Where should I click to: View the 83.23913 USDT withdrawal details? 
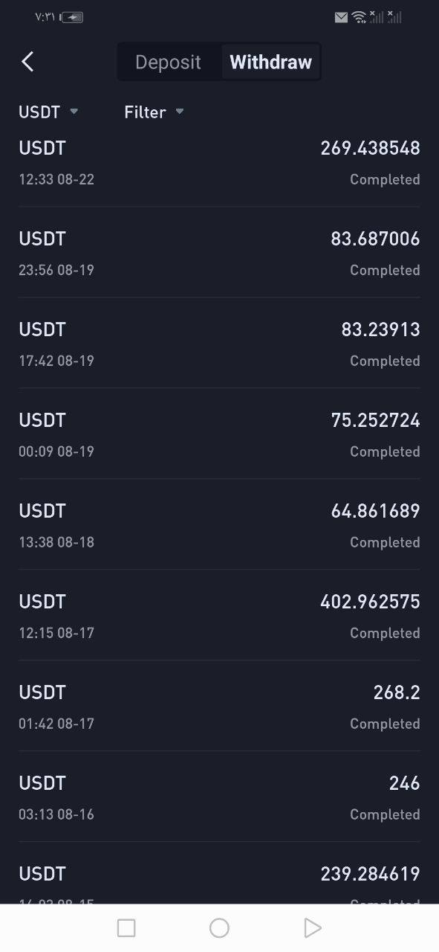click(219, 344)
